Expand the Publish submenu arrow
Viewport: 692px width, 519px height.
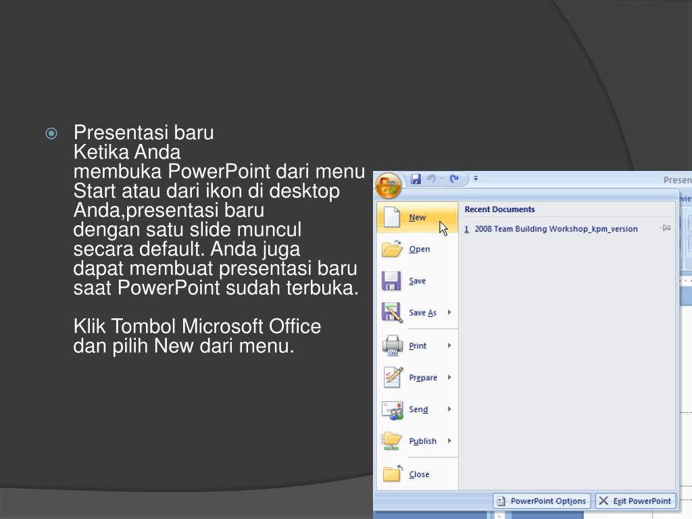coord(449,441)
